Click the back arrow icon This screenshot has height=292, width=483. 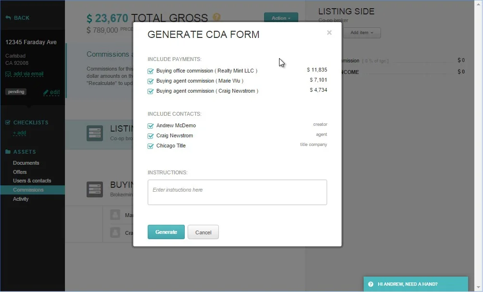[x=8, y=18]
